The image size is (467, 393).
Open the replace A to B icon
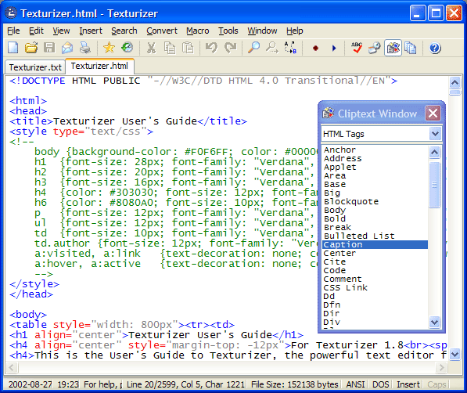290,48
